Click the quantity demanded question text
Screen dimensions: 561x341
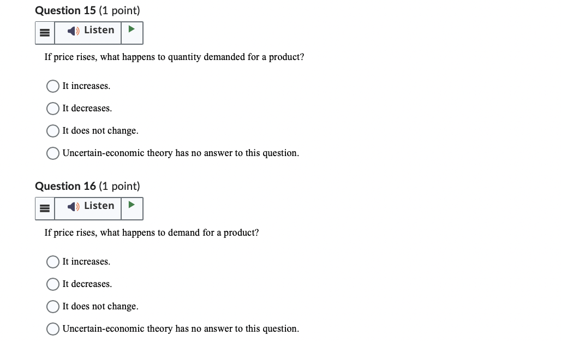coord(175,57)
